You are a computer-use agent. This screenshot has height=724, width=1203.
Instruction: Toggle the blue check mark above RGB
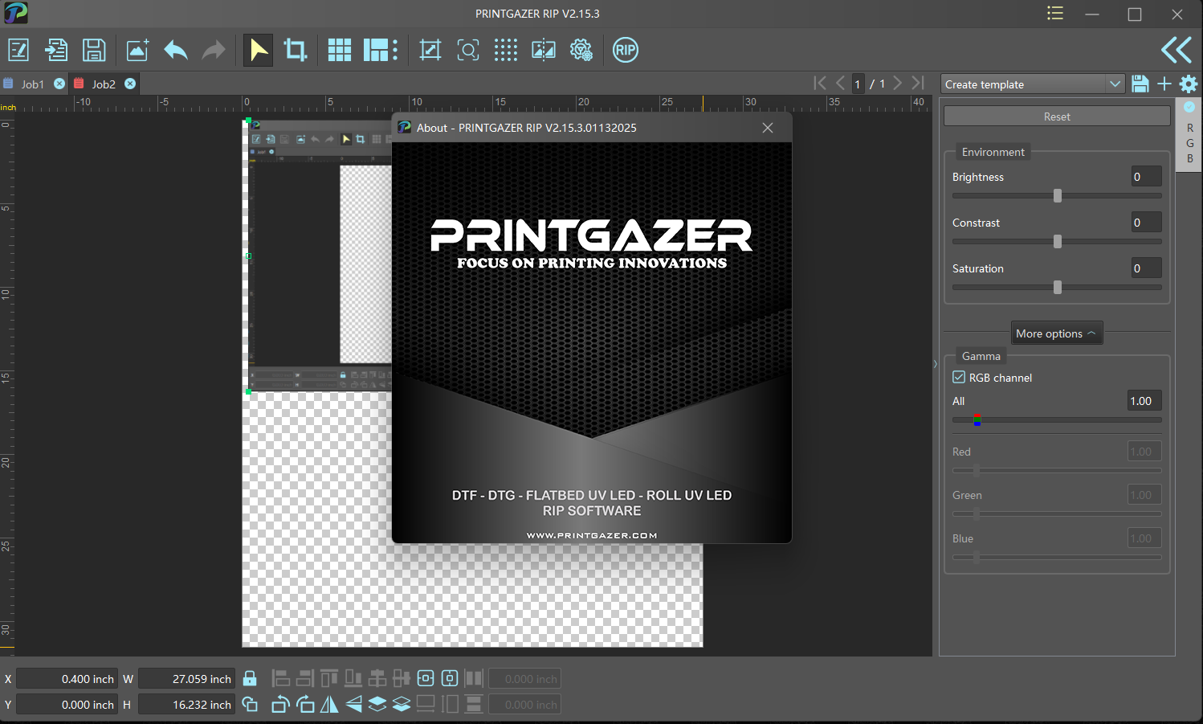1189,107
